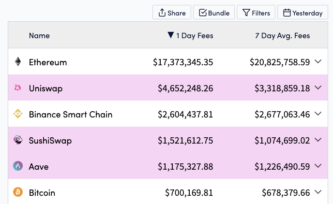Click the $1,074,699.02 average value

(x=282, y=140)
